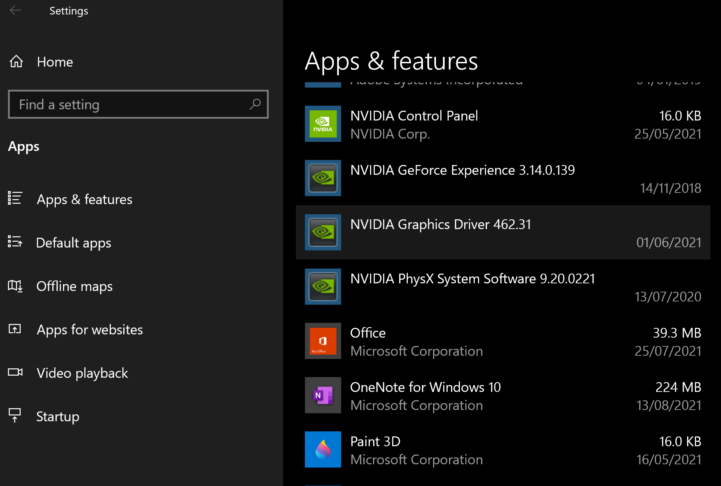Click the 01/06/2021 install date
The width and height of the screenshot is (721, 486).
(669, 242)
